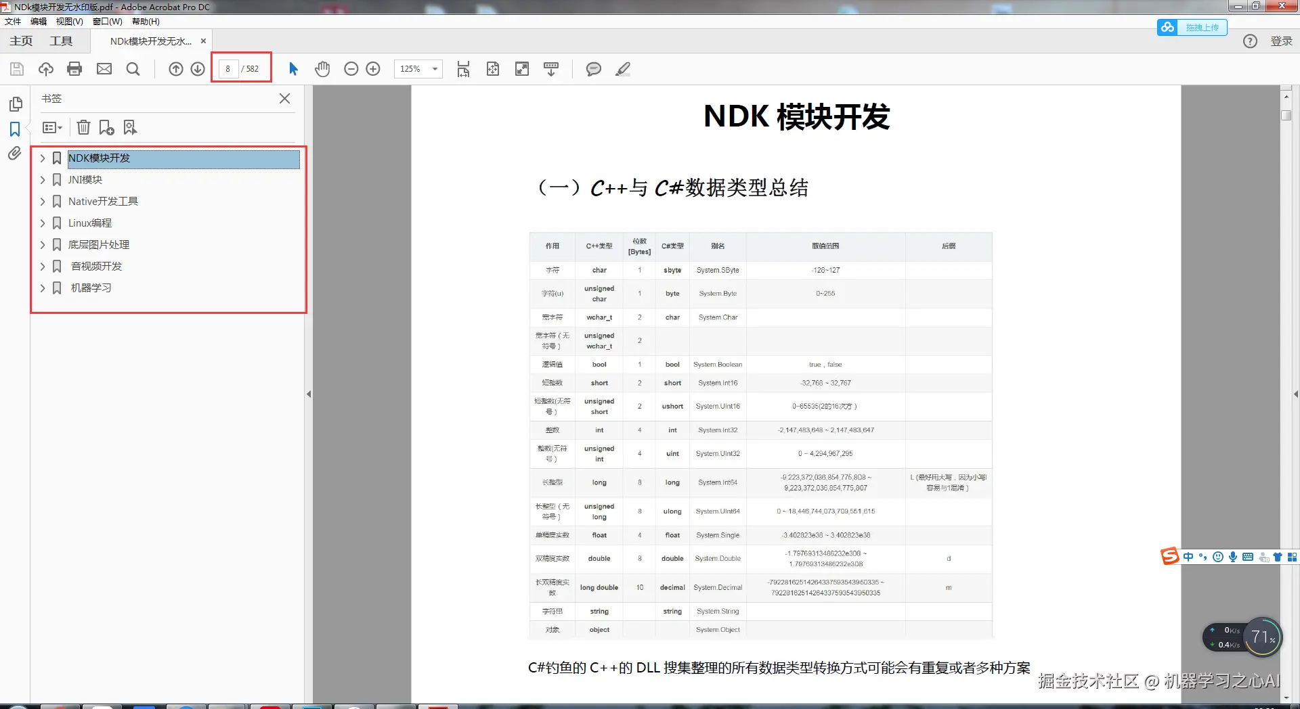Click the Sogou microphone voice input icon
The image size is (1300, 709).
pyautogui.click(x=1233, y=557)
